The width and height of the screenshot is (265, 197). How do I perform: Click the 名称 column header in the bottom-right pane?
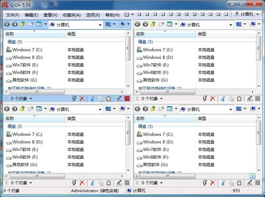[x=140, y=119]
